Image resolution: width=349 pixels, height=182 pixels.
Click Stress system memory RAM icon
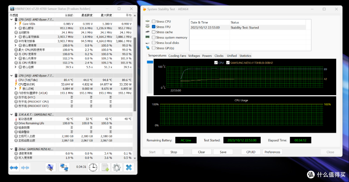point(147,37)
